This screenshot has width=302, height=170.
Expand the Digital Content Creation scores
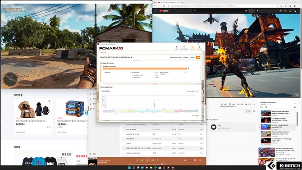point(185,73)
